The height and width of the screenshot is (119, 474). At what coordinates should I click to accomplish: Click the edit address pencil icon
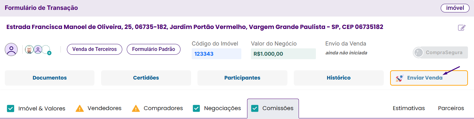click(x=462, y=28)
